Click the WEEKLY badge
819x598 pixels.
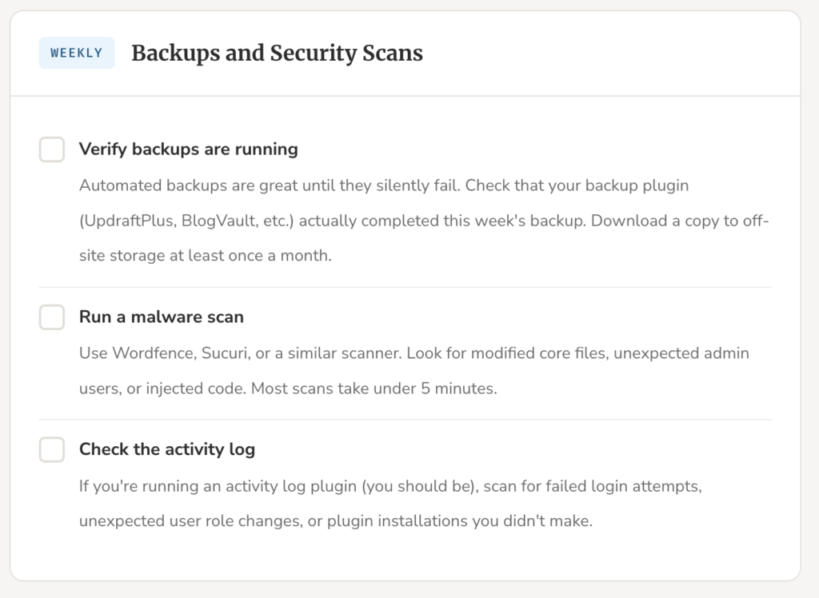tap(77, 54)
